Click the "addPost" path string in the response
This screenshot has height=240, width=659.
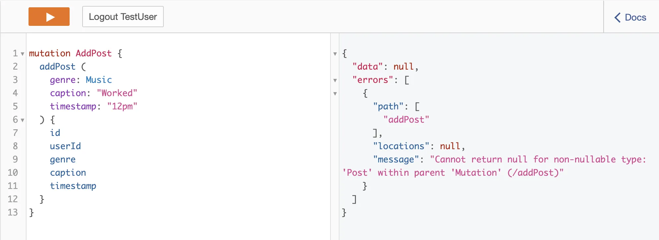coord(406,120)
